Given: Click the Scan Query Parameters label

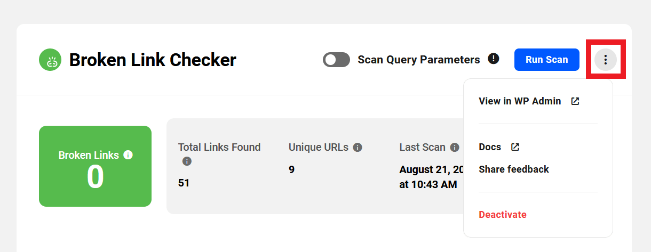Looking at the screenshot, I should [x=419, y=60].
